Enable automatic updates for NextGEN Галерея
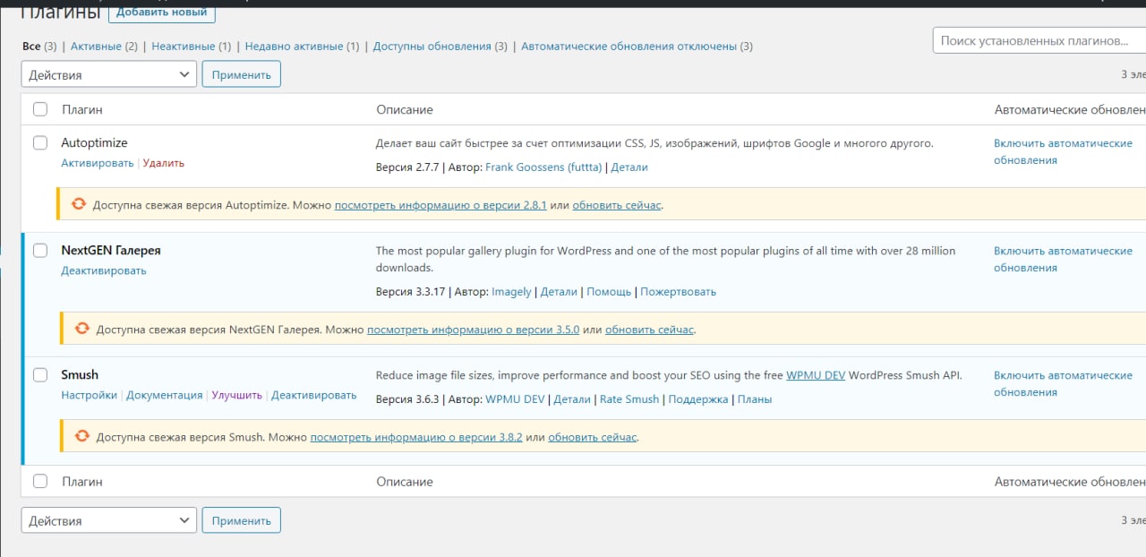Image resolution: width=1146 pixels, height=557 pixels. click(1063, 259)
